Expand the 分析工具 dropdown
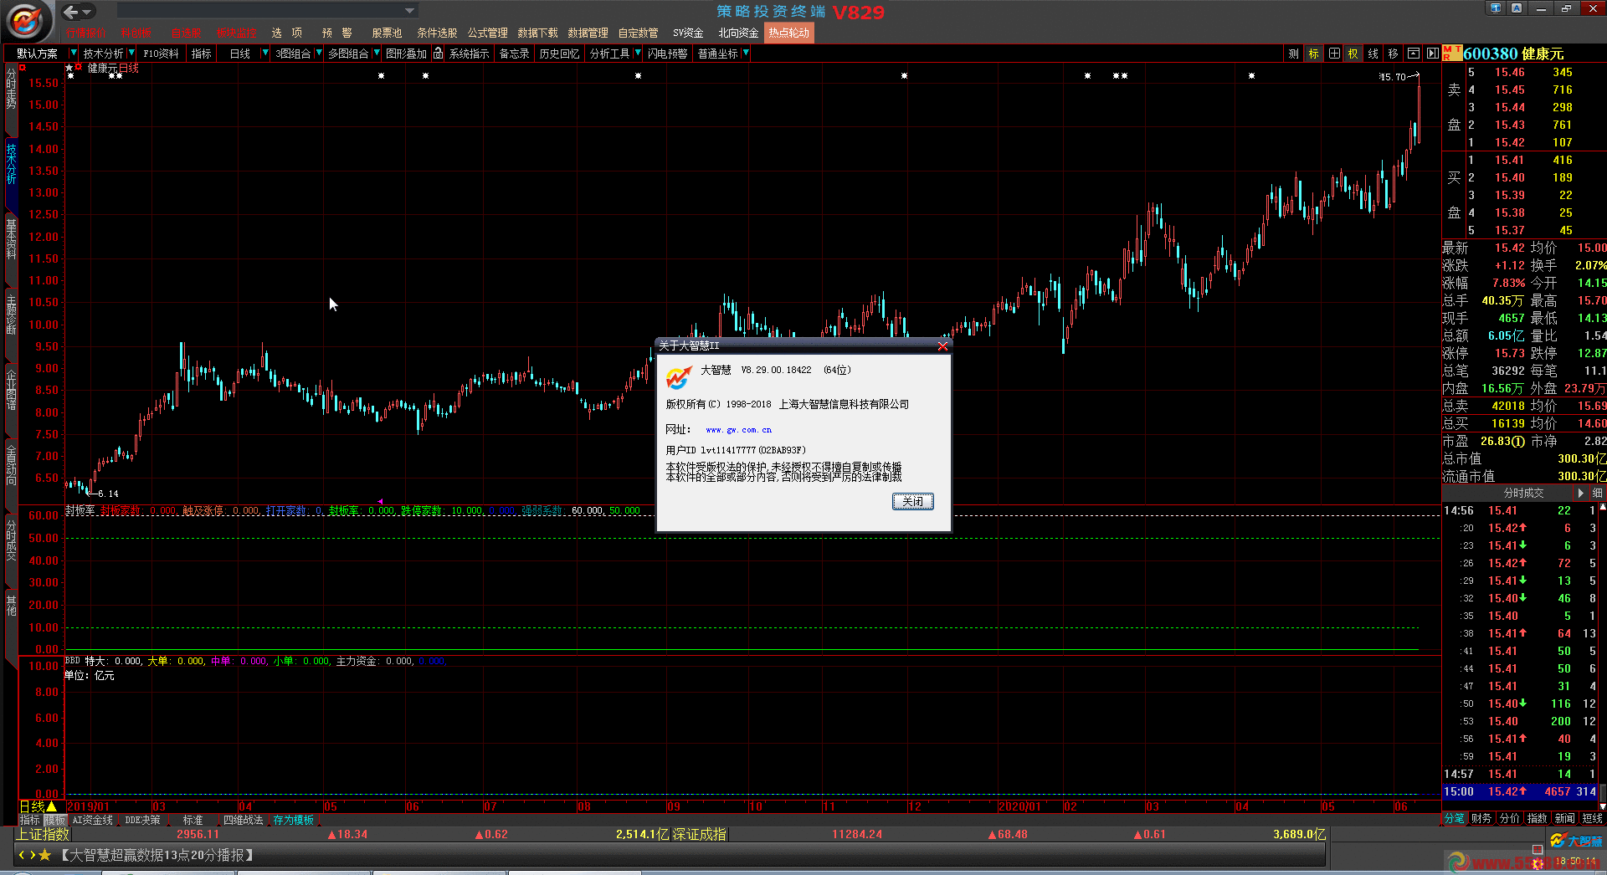Screen dimensions: 1607x875 (638, 53)
